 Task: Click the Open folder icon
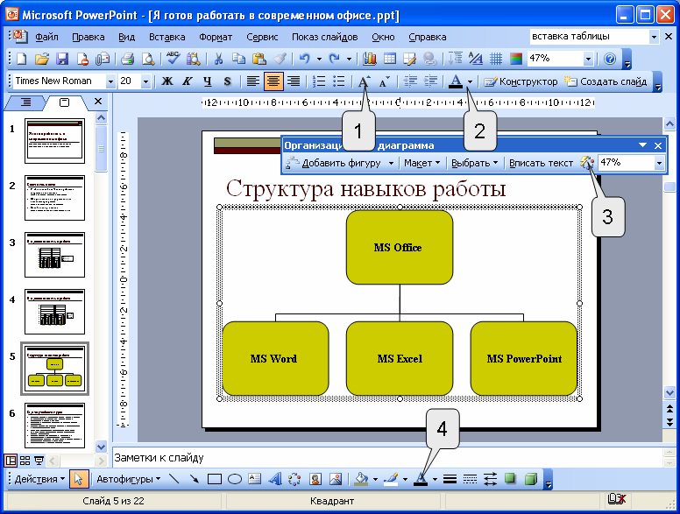point(42,59)
